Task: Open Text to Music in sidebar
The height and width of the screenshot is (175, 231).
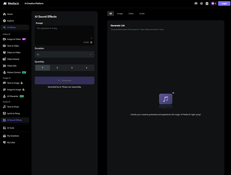Action: pos(13,107)
